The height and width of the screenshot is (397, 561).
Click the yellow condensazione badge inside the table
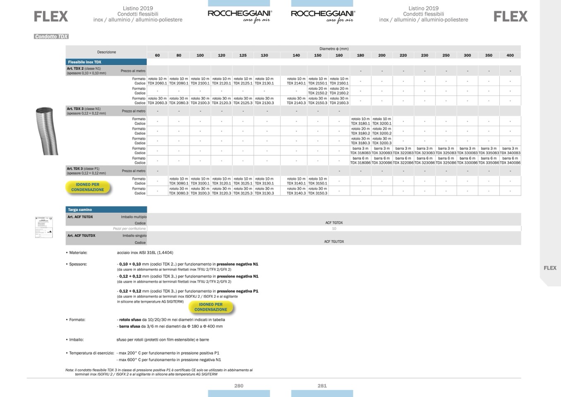(x=88, y=187)
